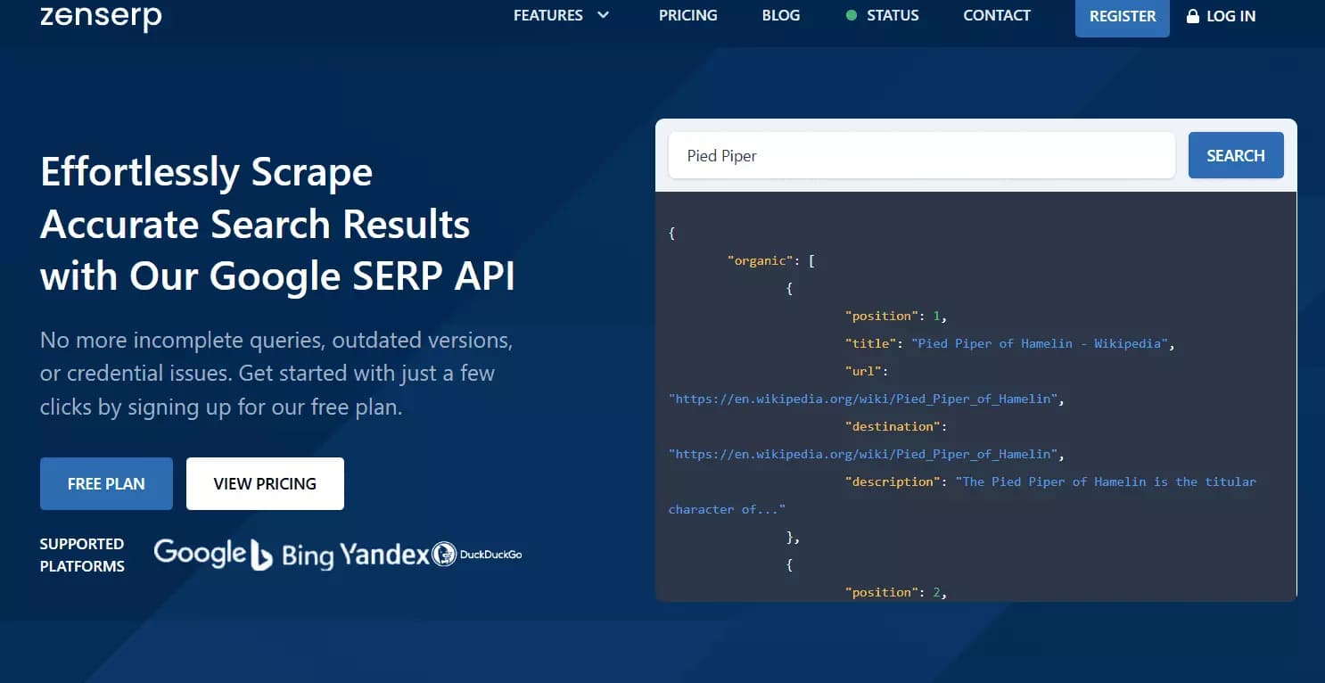Expand the FEATURES chevron arrow
1325x683 pixels.
(x=603, y=15)
